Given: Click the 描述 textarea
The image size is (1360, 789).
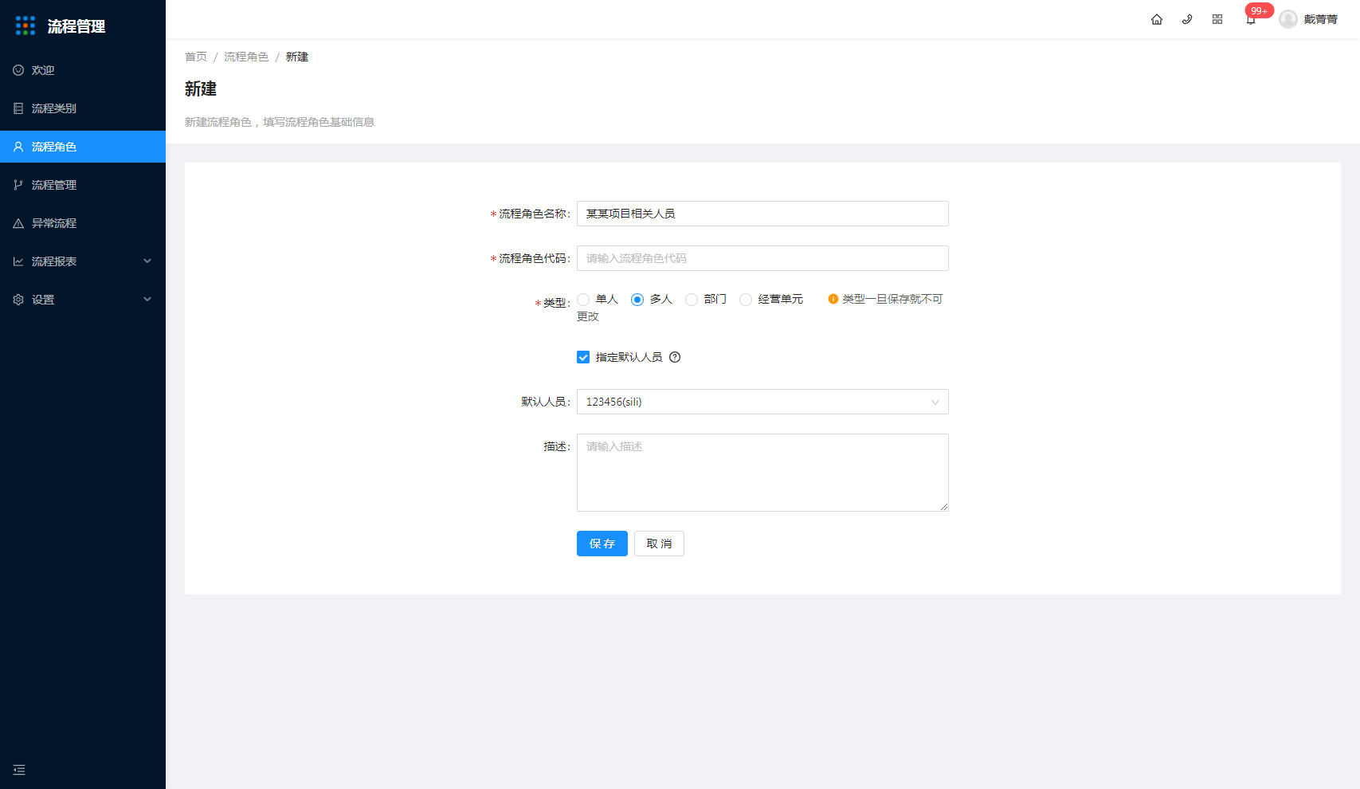Looking at the screenshot, I should [762, 473].
